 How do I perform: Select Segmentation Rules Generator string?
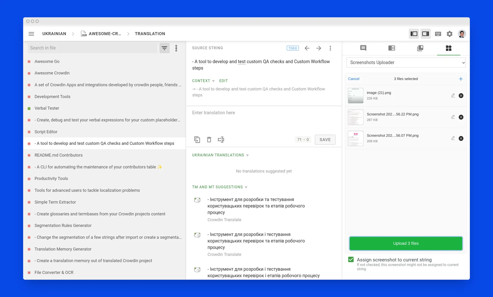tap(105, 226)
